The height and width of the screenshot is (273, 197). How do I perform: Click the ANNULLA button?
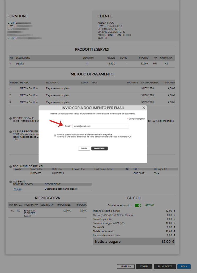[126, 266]
